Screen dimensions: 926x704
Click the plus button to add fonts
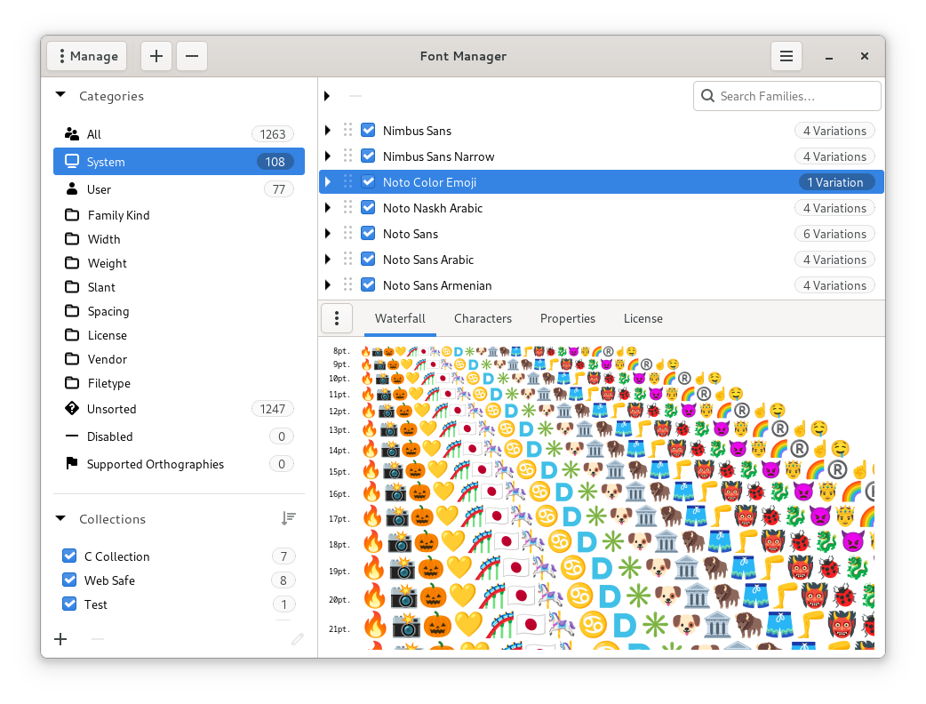click(x=156, y=56)
